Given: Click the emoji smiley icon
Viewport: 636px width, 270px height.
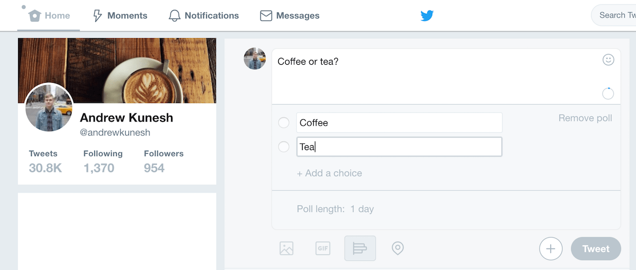Looking at the screenshot, I should (x=608, y=60).
